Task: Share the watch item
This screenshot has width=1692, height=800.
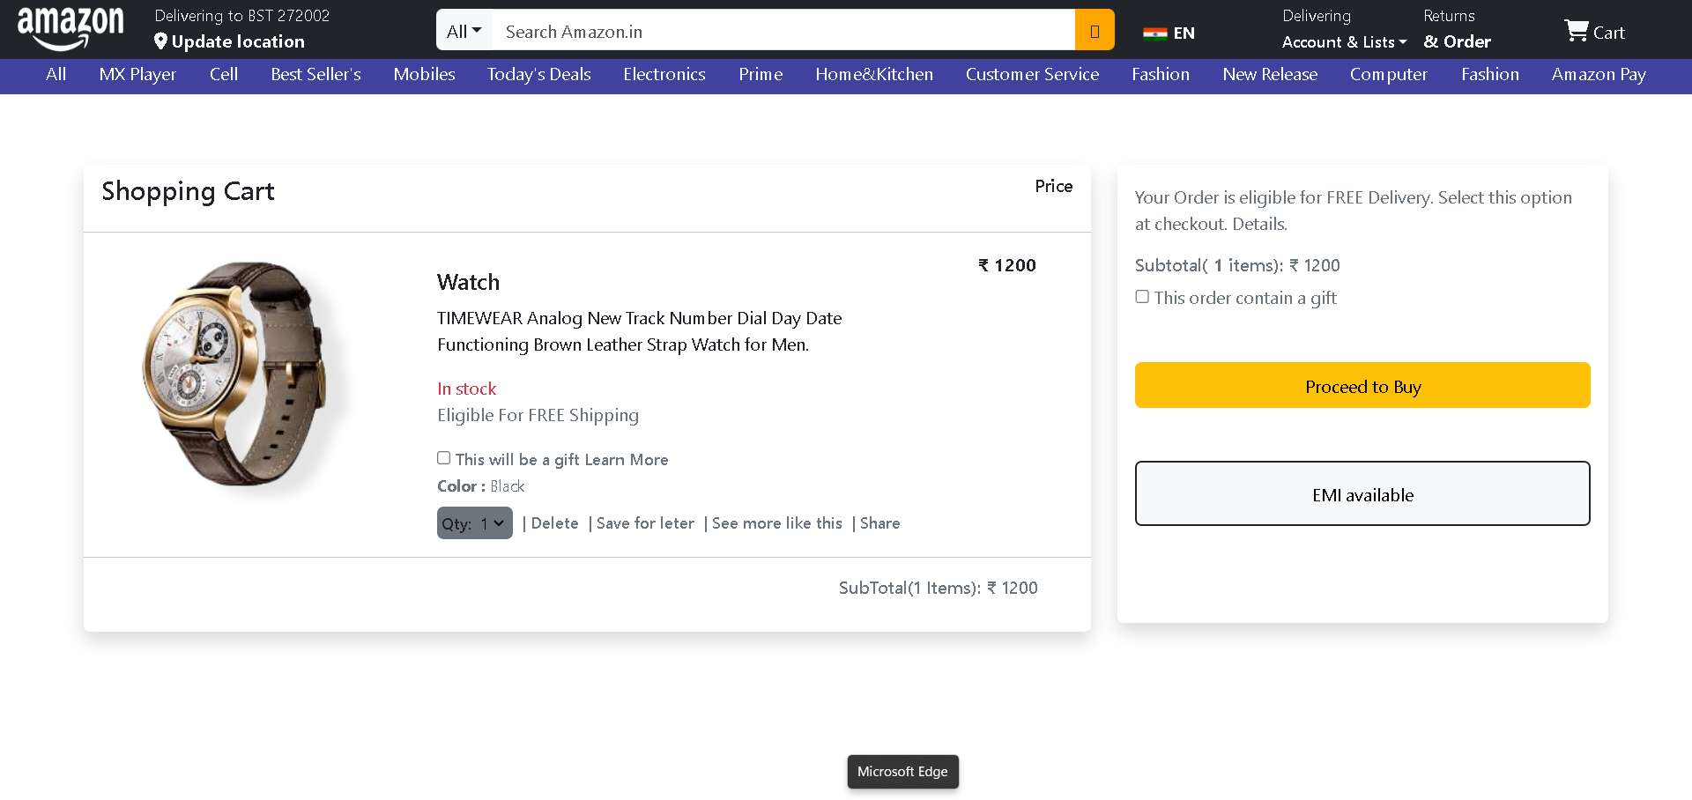Action: (879, 523)
